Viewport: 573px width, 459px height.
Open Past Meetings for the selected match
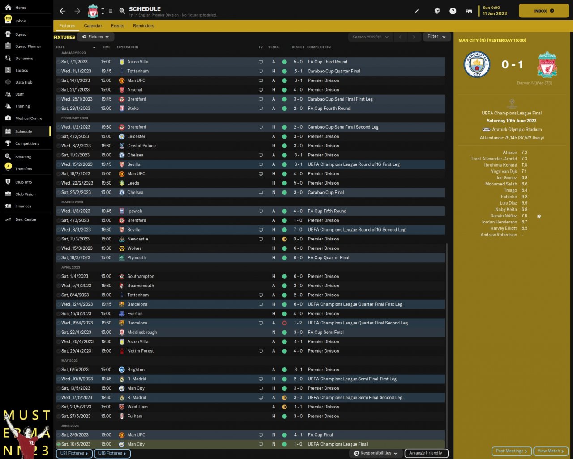[512, 451]
